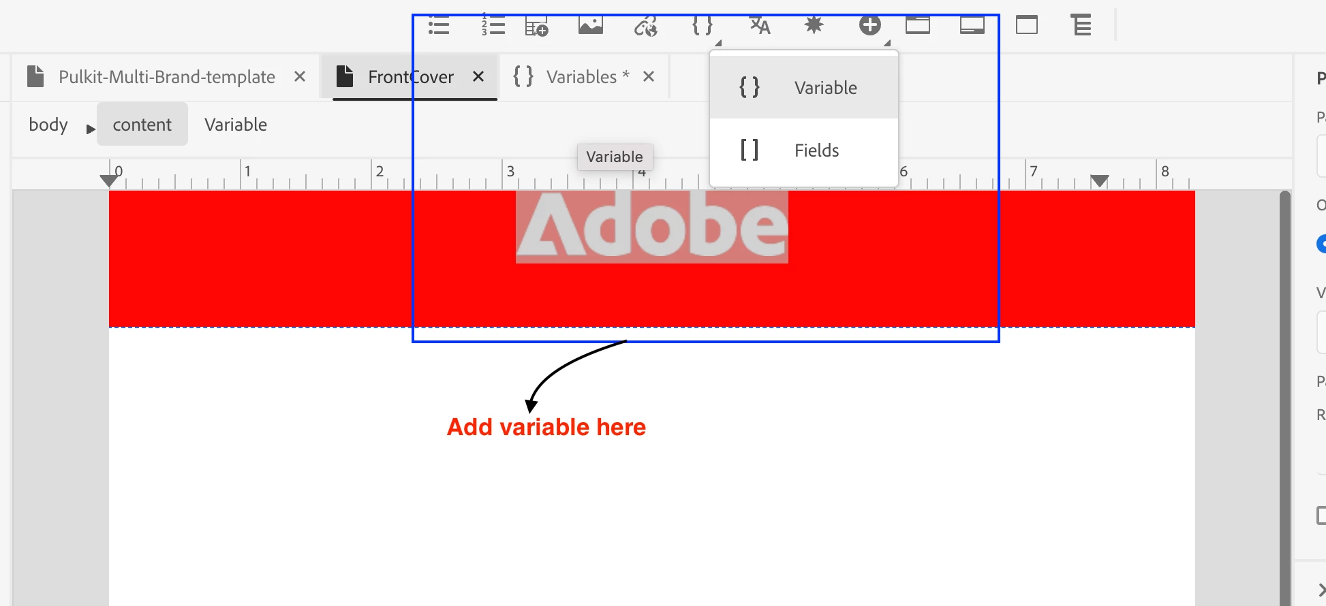Expand the small arrow under plus icon
Screen dimensions: 1326x606
point(887,43)
